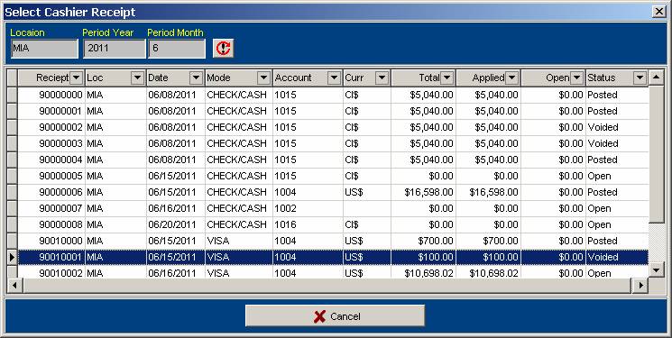The image size is (672, 338).
Task: Expand the Account column filter arrow
Action: (334, 78)
